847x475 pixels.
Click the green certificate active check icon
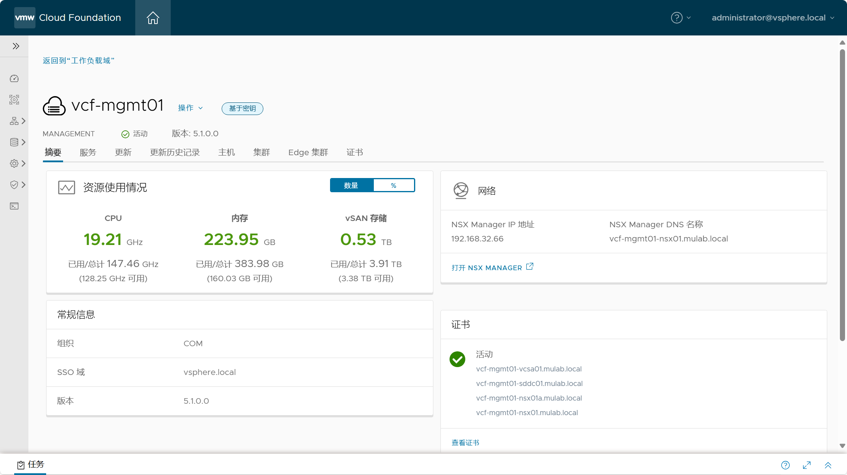point(457,359)
